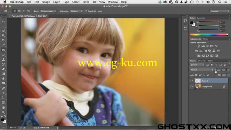This screenshot has width=231, height=130.
Task: Select the Move tool
Action: 3,21
